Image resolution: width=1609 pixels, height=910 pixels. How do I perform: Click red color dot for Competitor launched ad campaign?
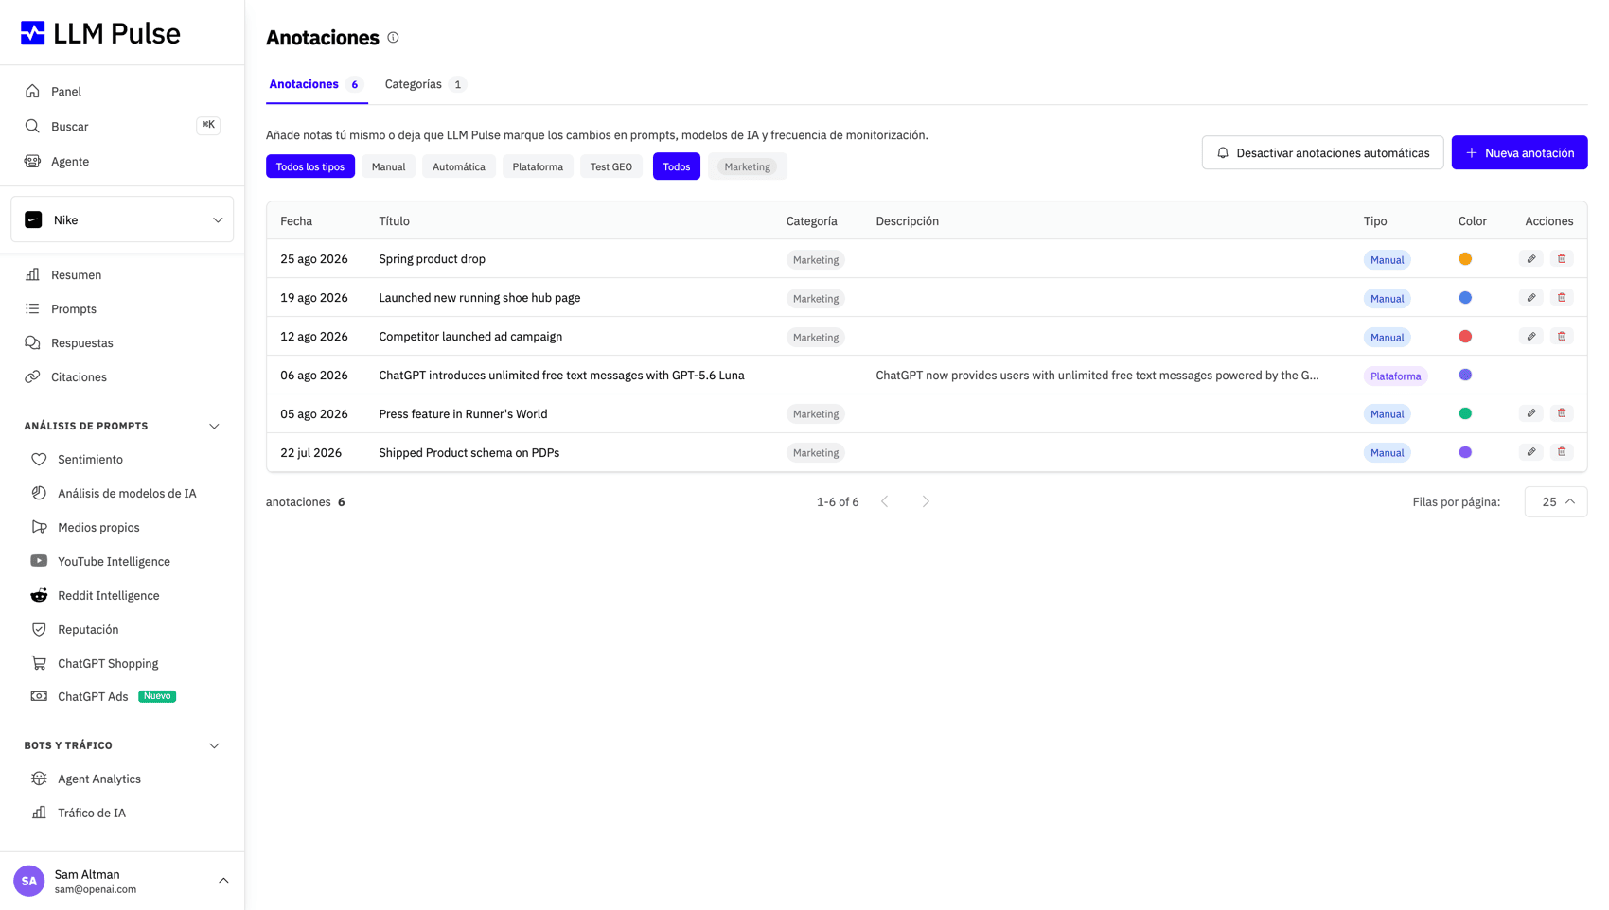(1465, 337)
